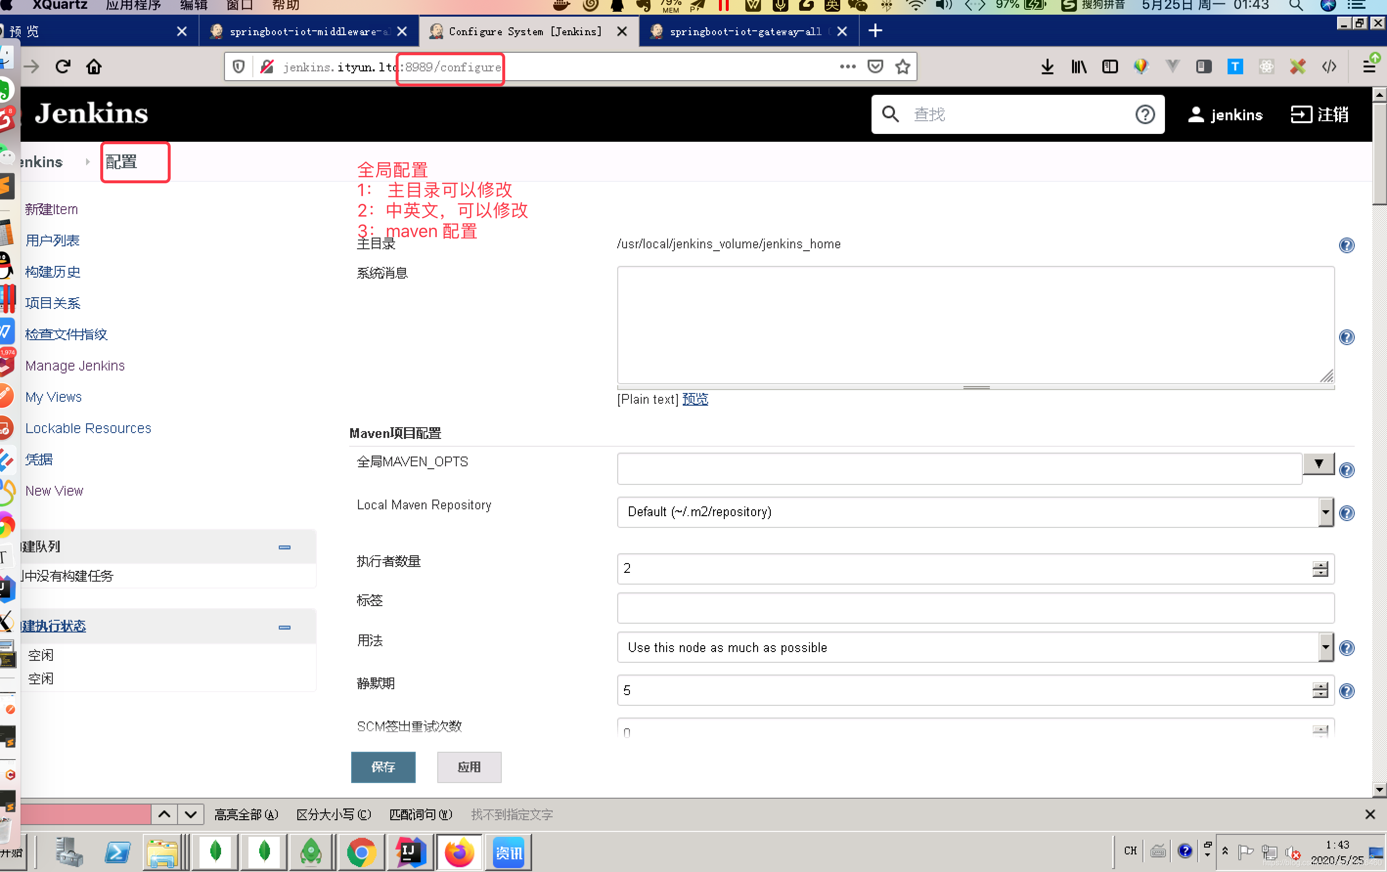Go to the browser home page icon
Screen dimensions: 1387x872
94,67
